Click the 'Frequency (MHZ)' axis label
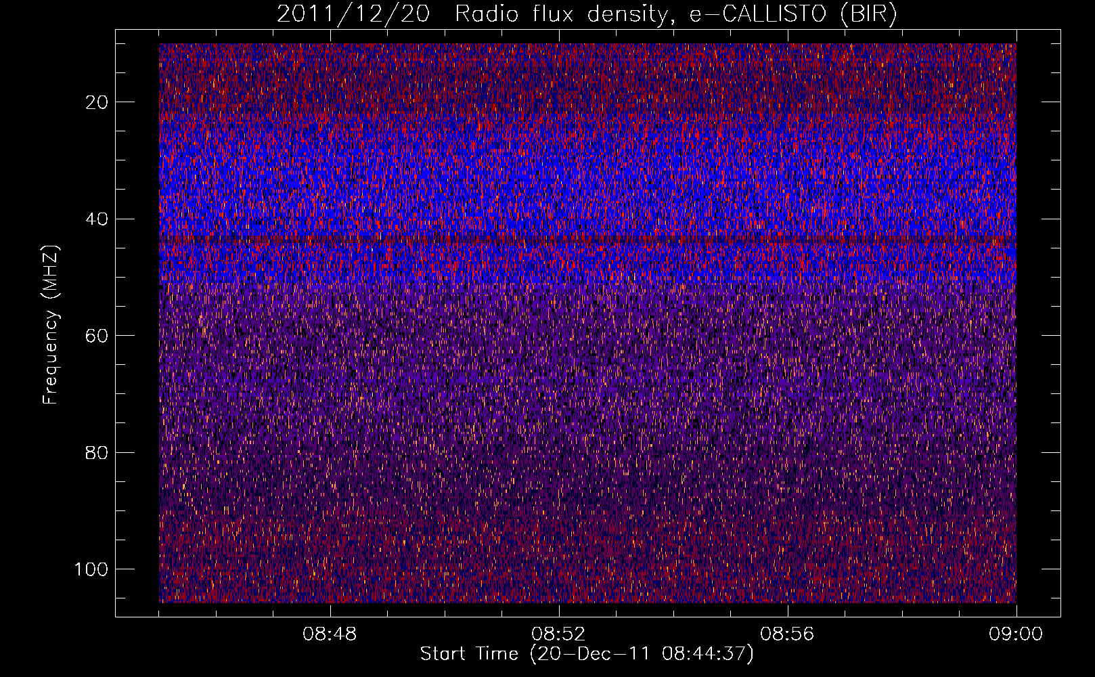 51,324
